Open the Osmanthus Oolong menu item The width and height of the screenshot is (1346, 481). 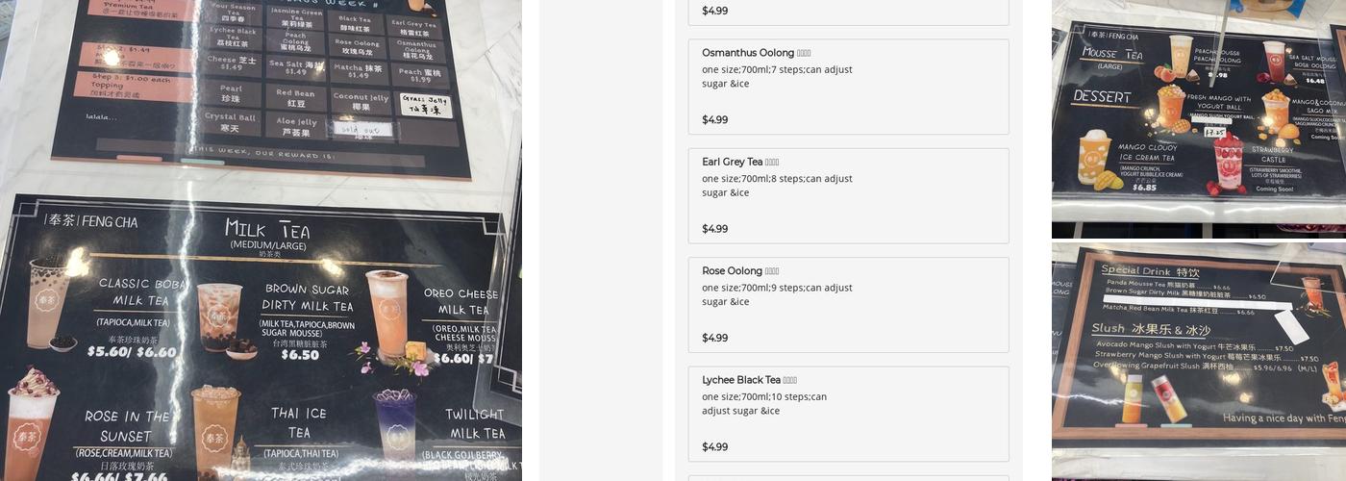tap(849, 87)
